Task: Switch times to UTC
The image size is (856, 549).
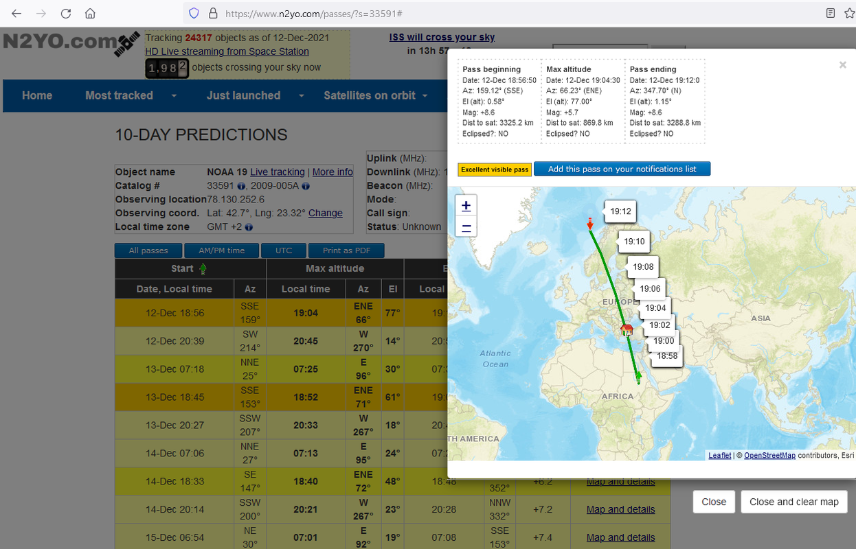Action: click(x=284, y=250)
